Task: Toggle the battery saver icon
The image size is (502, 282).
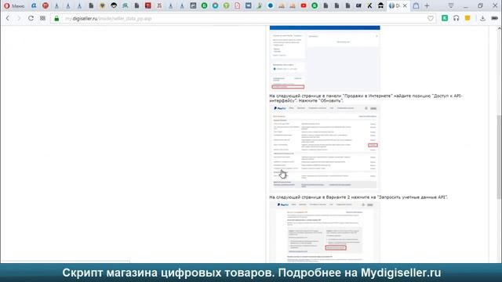Action: tap(495, 19)
